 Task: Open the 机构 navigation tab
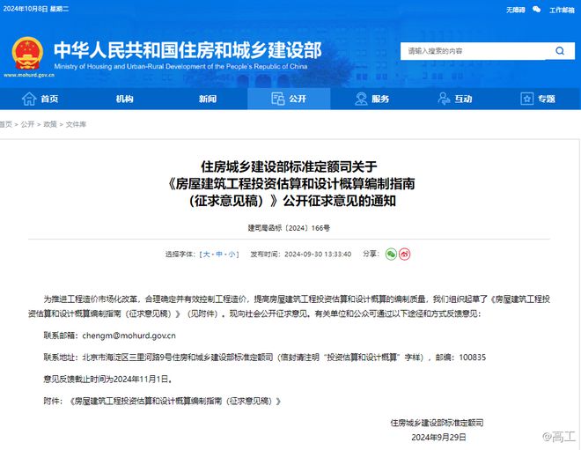pos(124,99)
